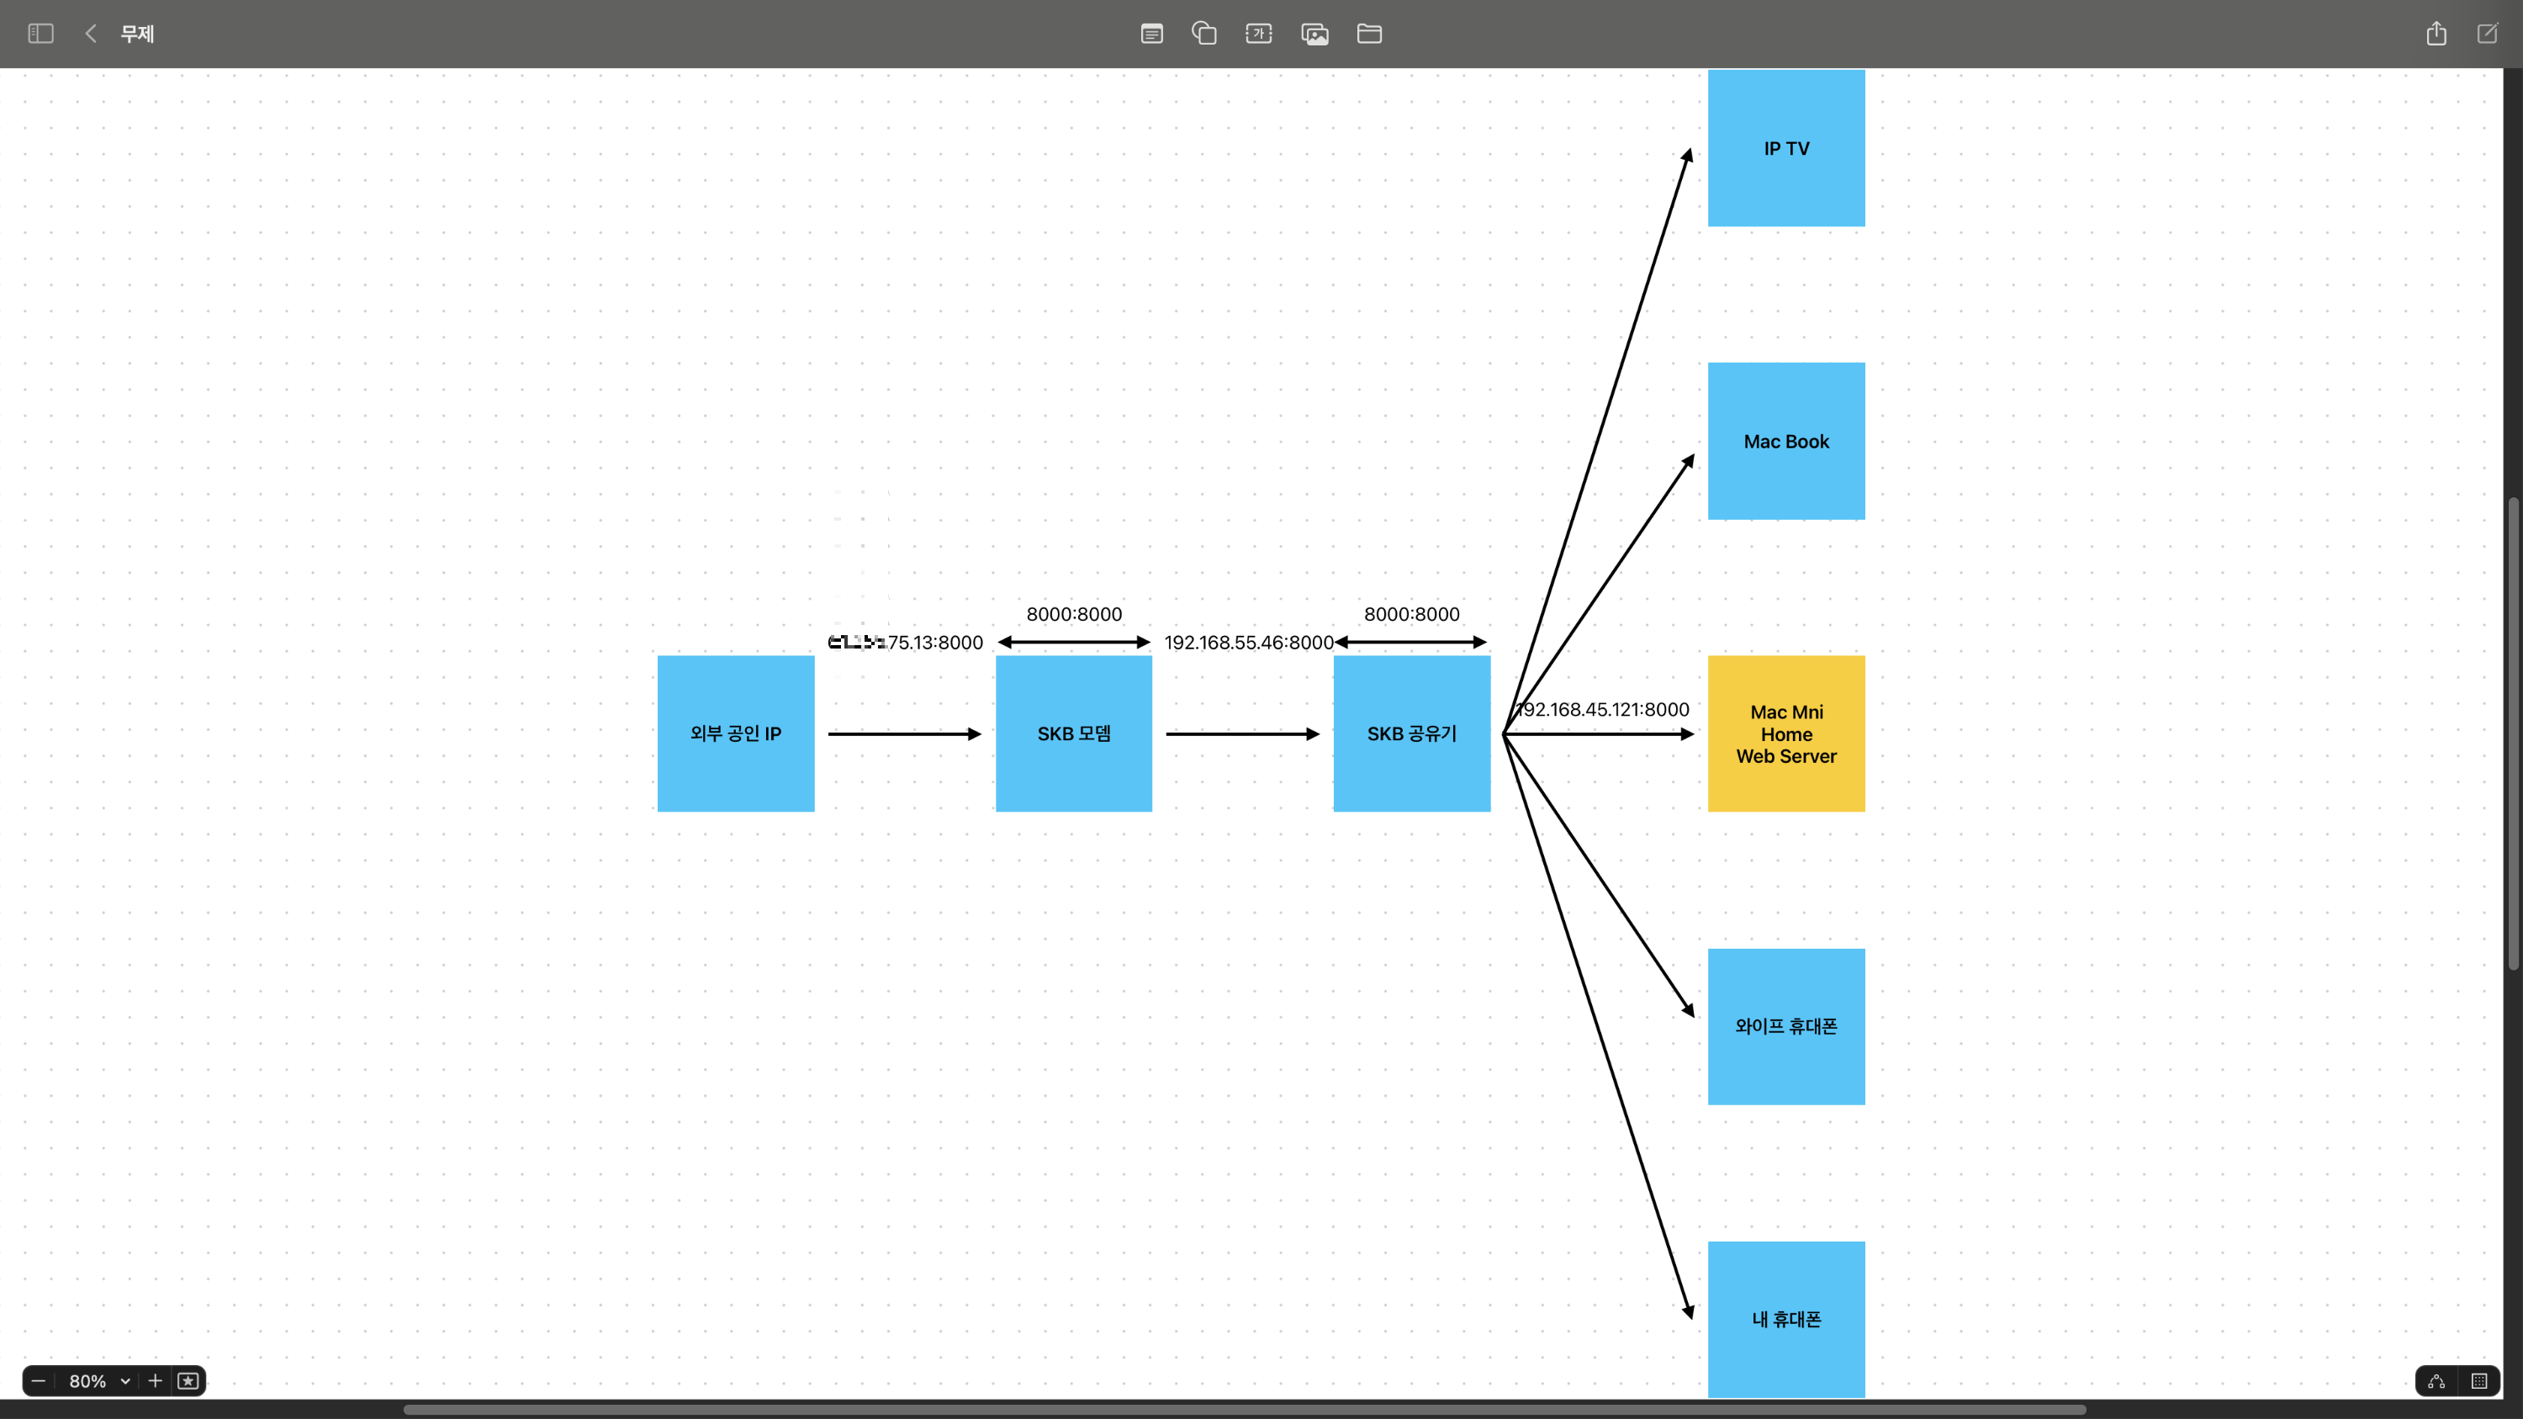
Task: Create a new board with the compose icon
Action: click(2488, 34)
